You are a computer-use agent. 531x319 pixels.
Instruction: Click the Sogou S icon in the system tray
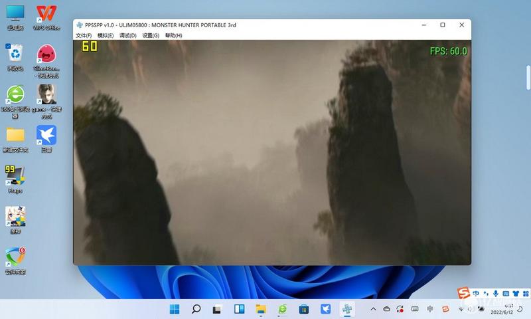445,309
